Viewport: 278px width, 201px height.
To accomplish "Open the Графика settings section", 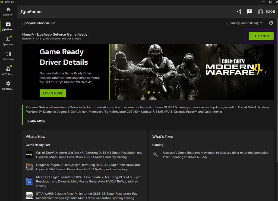I will pyautogui.click(x=8, y=41).
